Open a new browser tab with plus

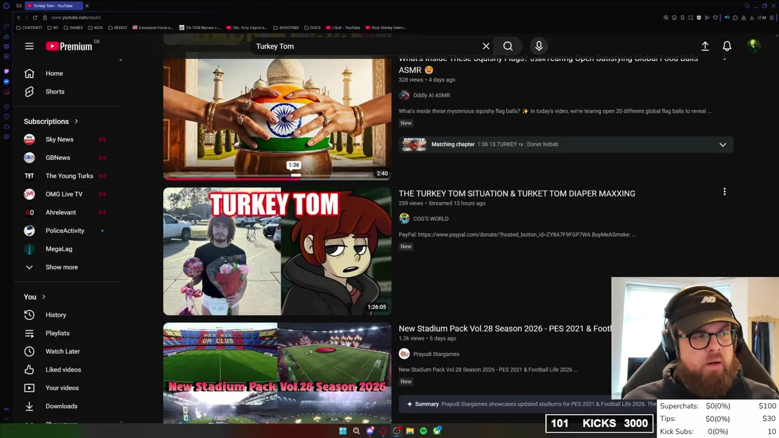[86, 5]
